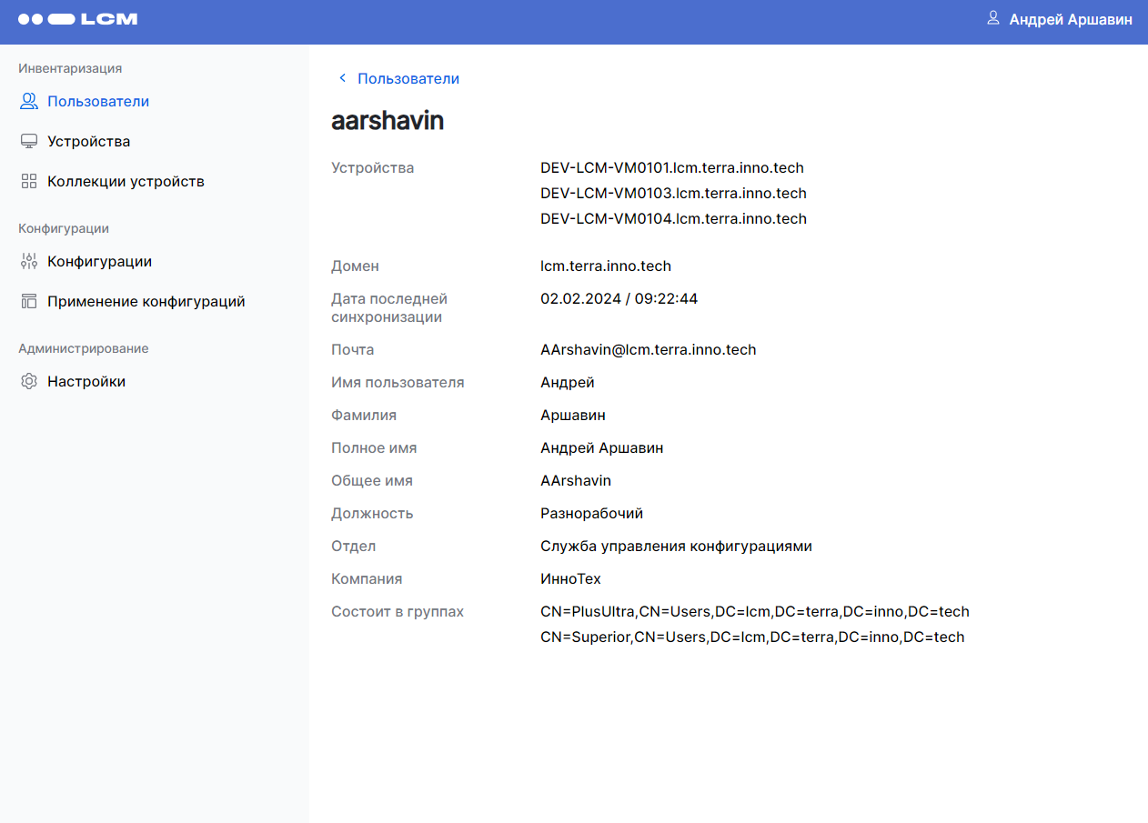Open the Устройства section
The width and height of the screenshot is (1148, 823).
pos(88,141)
